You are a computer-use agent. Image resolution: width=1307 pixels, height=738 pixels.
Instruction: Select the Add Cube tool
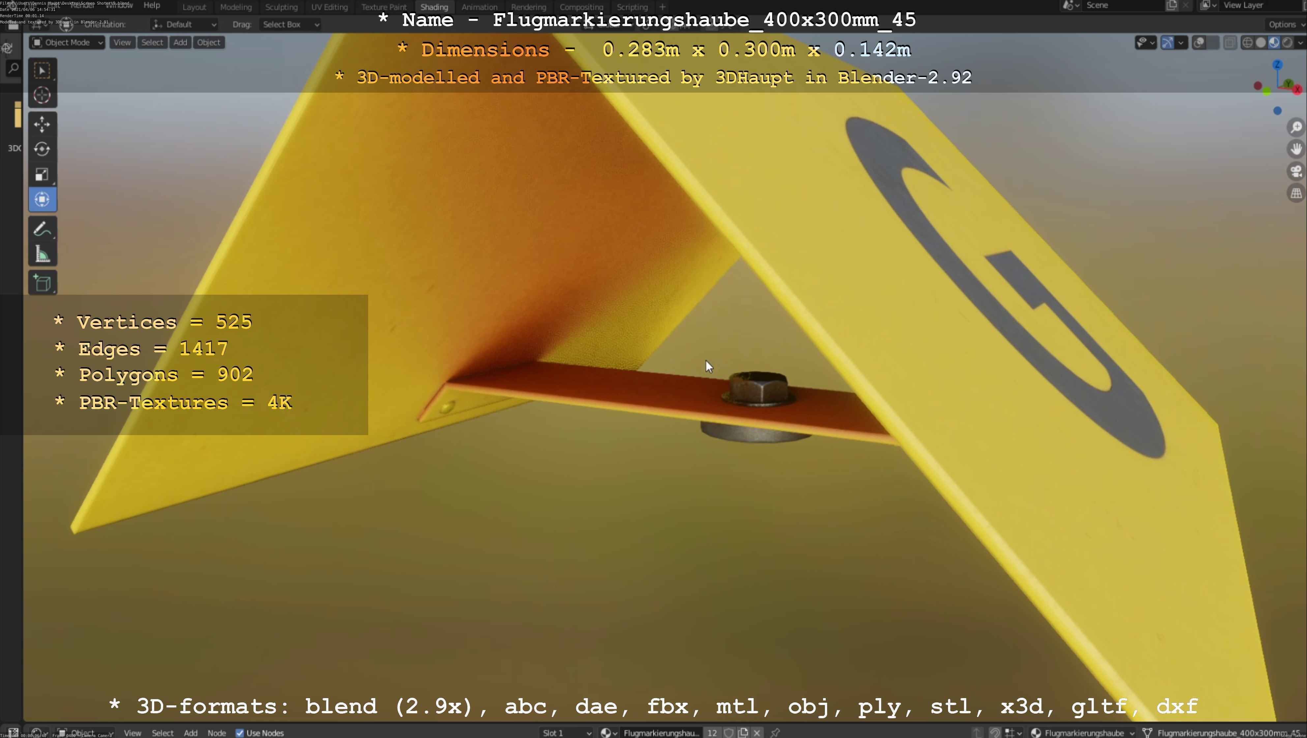coord(42,282)
